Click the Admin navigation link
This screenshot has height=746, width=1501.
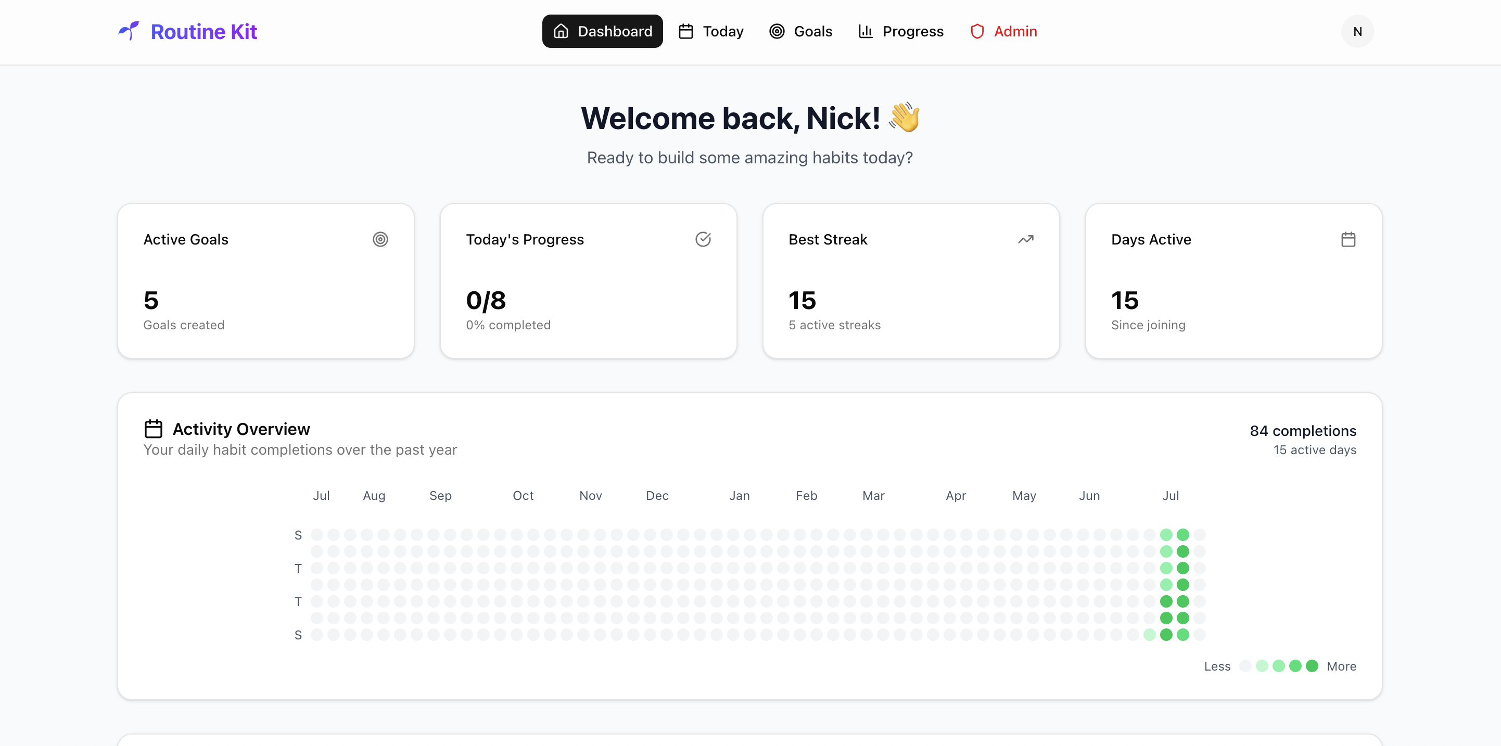(1015, 31)
